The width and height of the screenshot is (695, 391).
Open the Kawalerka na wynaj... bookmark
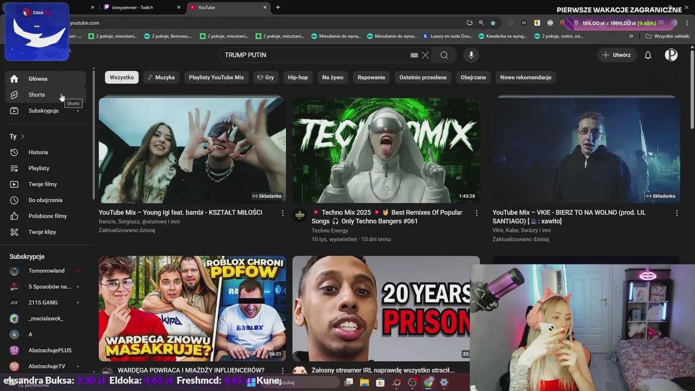pyautogui.click(x=502, y=36)
